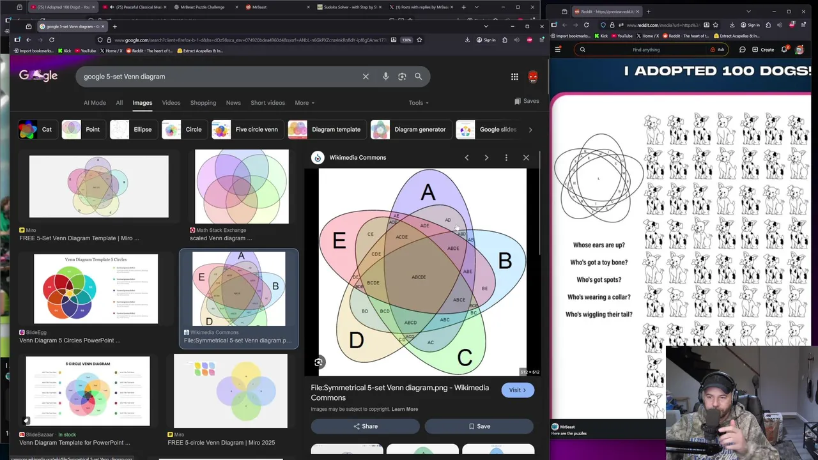The height and width of the screenshot is (460, 818).
Task: Open the Saves collection link
Action: [527, 101]
